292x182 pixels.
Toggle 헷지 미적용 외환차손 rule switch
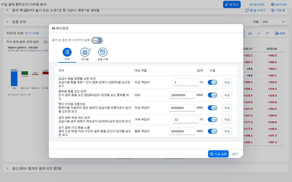212,108
